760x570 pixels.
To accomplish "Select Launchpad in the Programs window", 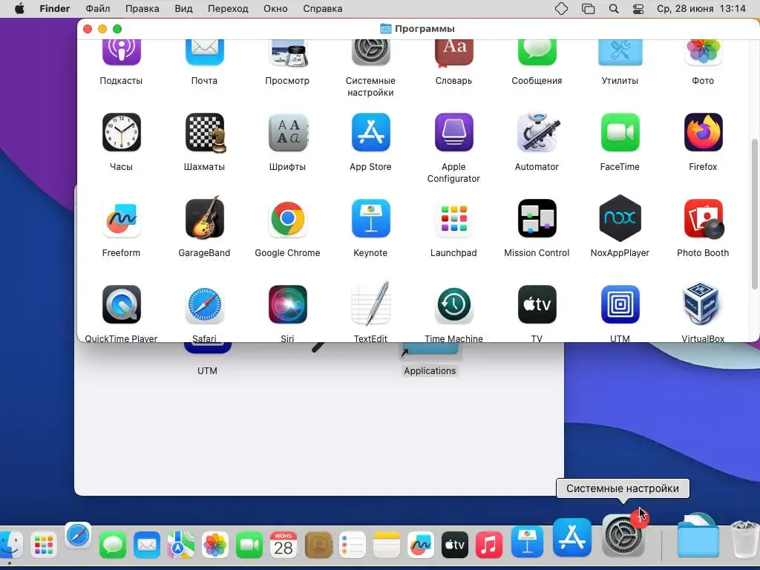I will pos(453,219).
